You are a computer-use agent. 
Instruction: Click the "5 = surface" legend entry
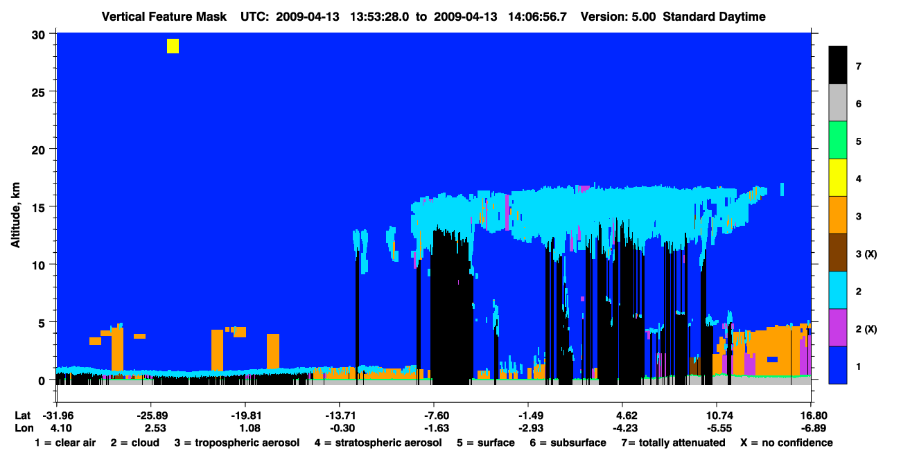[x=485, y=443]
